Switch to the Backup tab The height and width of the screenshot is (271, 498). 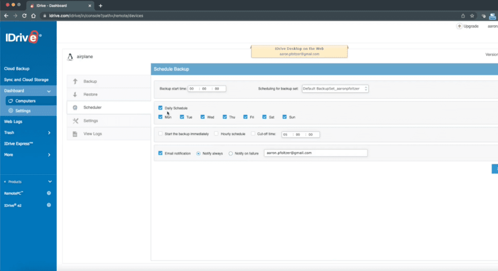pos(108,81)
